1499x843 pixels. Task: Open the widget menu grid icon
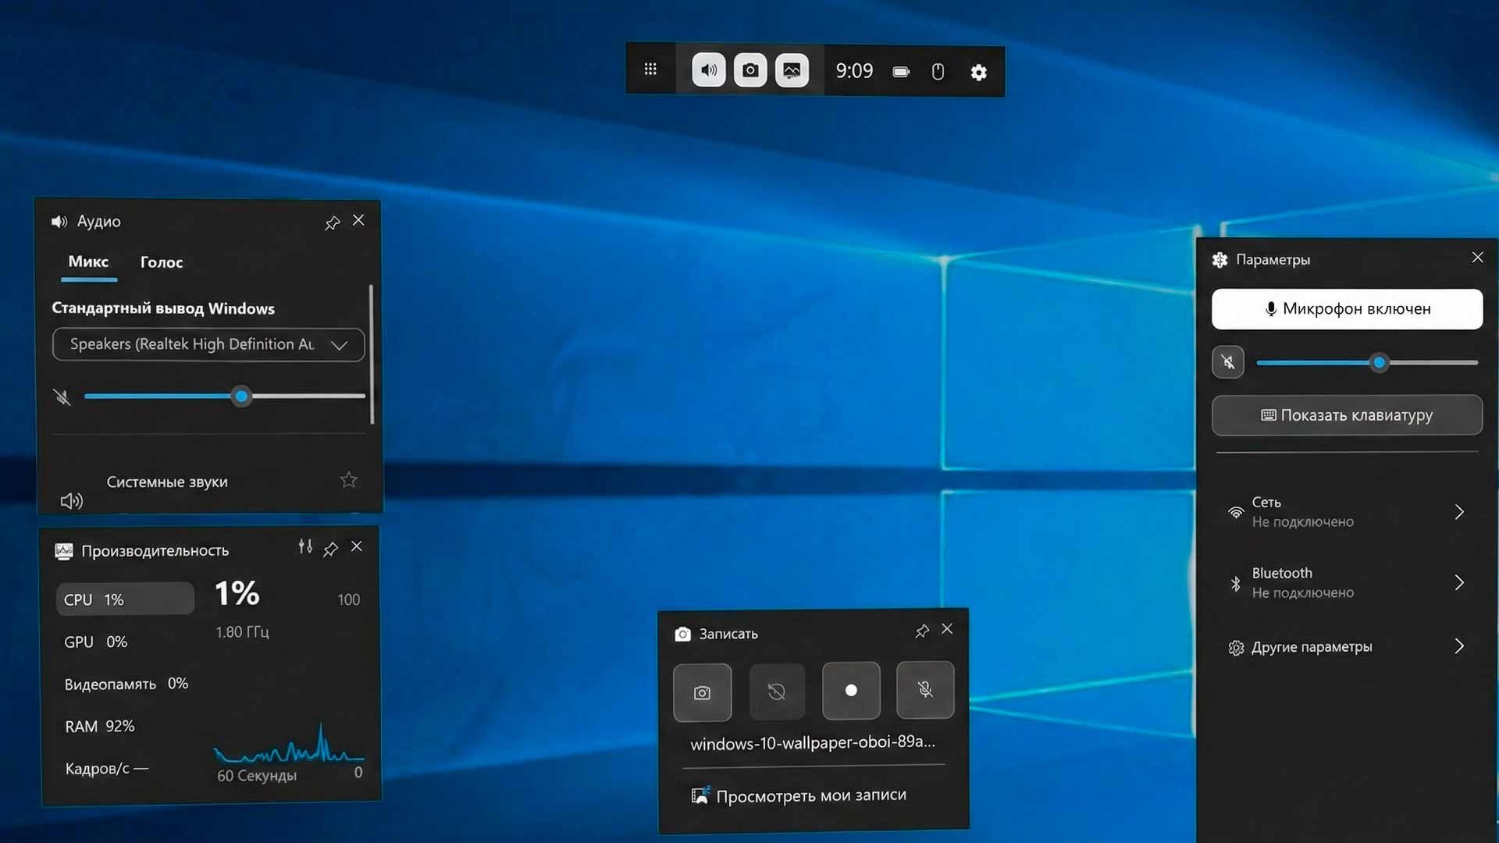tap(650, 69)
